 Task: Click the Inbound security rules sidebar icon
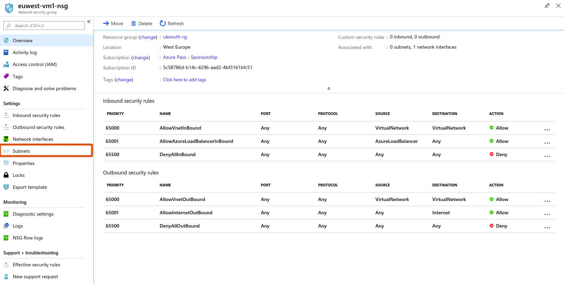(6, 115)
